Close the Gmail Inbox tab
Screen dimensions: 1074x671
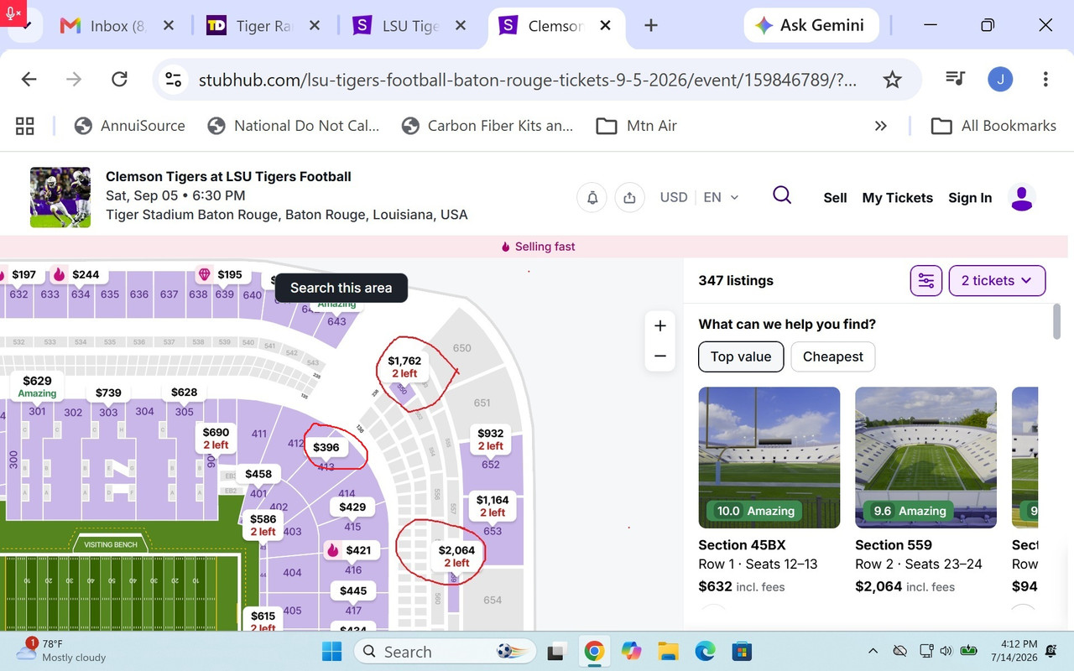[x=169, y=26]
